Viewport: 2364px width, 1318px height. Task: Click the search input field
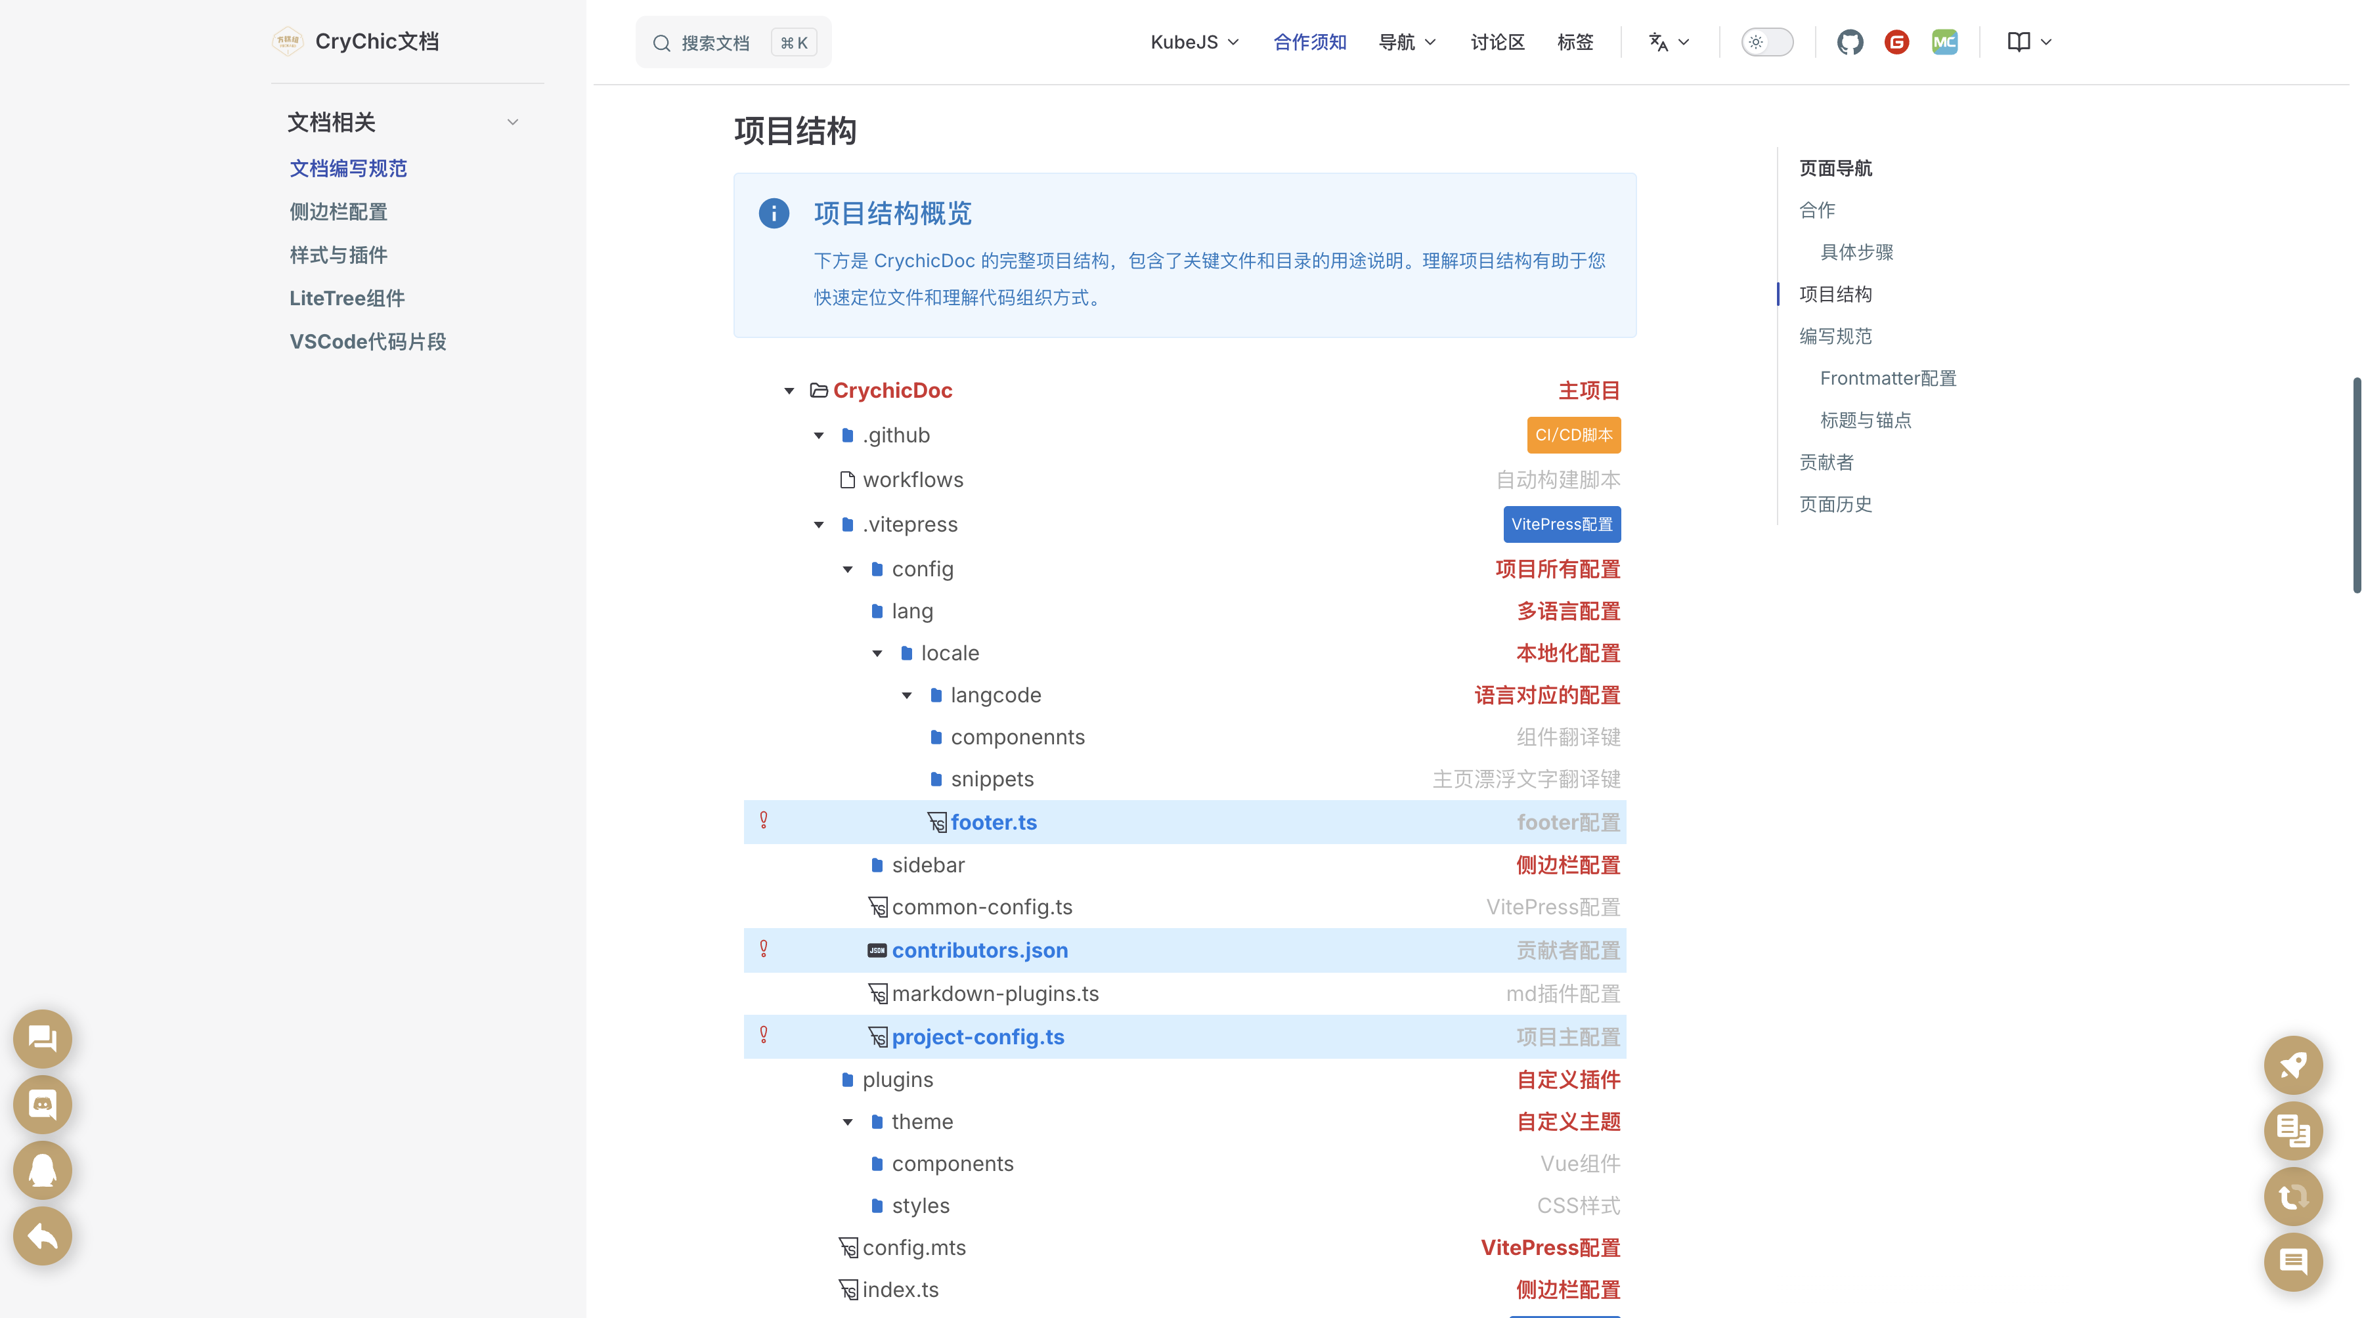tap(732, 41)
